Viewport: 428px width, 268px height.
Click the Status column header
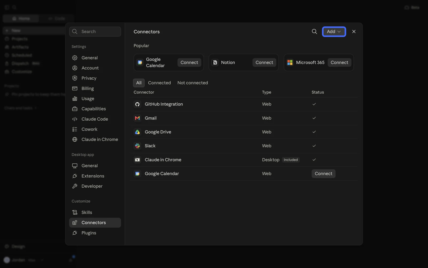tap(318, 92)
